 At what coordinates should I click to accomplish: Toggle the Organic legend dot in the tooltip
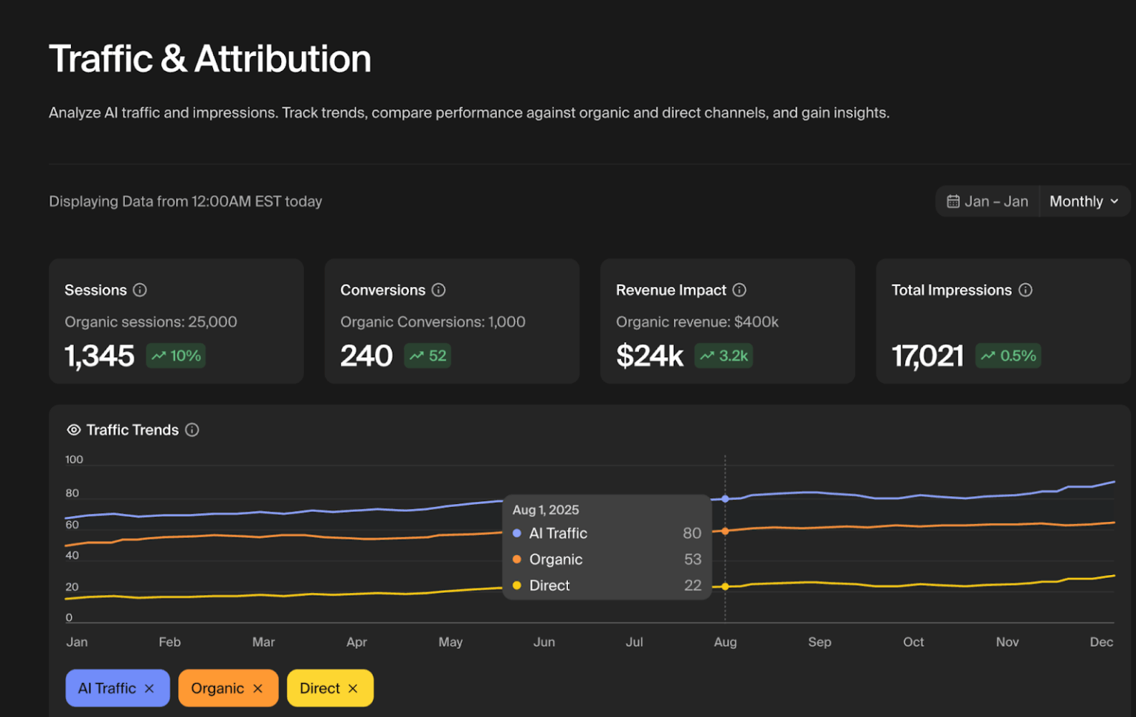517,560
